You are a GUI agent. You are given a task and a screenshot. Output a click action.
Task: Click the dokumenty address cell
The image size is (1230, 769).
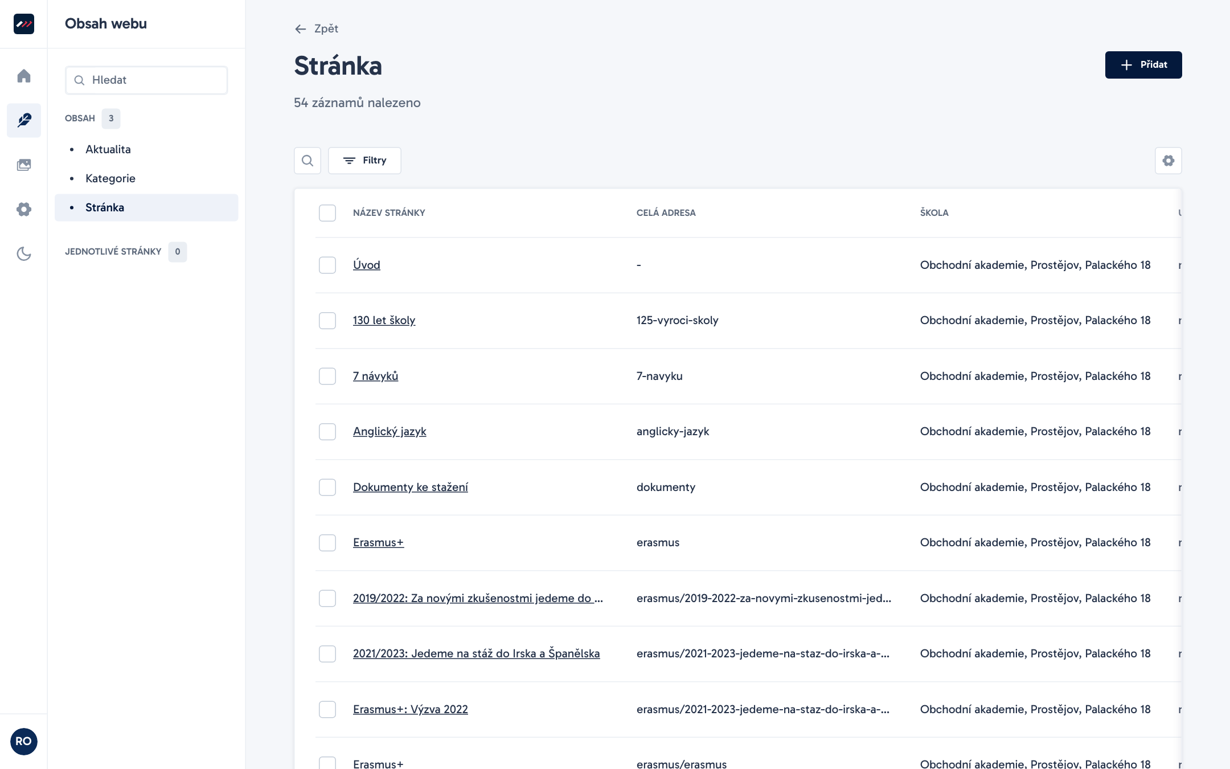[x=666, y=487]
